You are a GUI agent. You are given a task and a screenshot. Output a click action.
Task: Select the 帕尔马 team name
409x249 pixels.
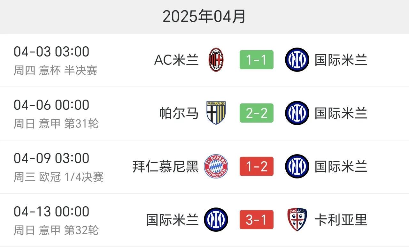click(179, 113)
